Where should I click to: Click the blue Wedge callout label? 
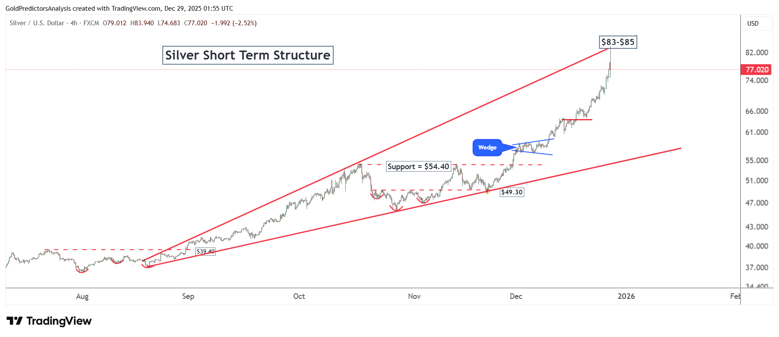tap(487, 147)
